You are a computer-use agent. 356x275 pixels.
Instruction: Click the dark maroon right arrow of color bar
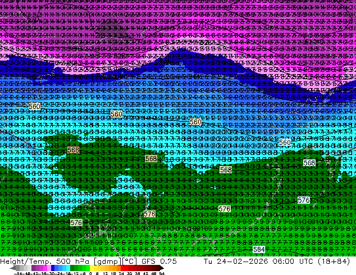click(x=162, y=268)
